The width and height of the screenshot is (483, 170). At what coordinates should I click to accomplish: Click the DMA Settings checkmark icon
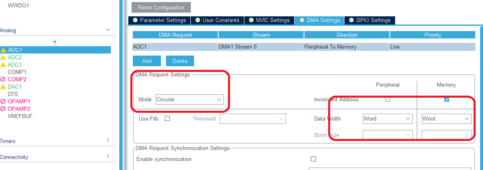pyautogui.click(x=302, y=20)
